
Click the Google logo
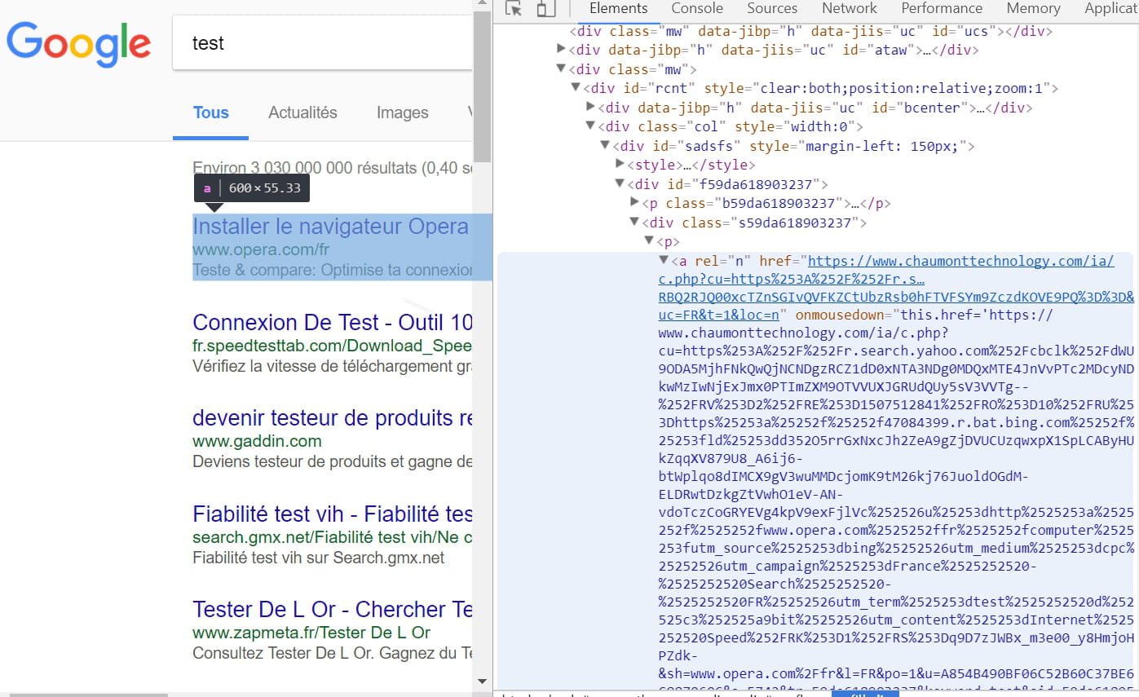click(x=79, y=44)
